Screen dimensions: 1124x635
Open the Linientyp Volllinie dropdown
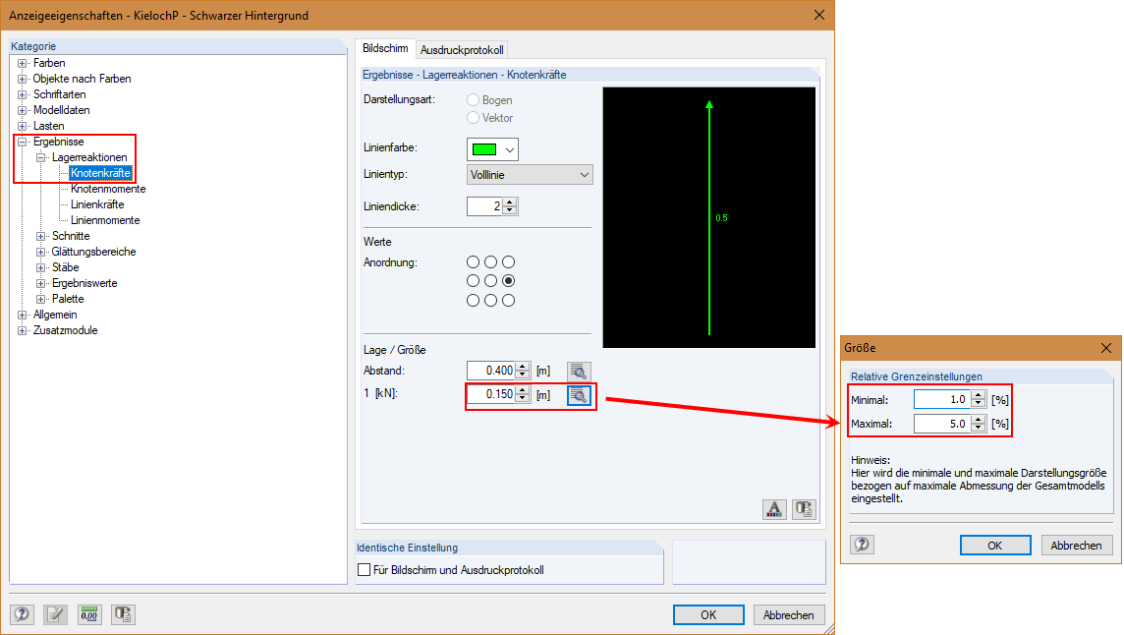click(x=530, y=174)
